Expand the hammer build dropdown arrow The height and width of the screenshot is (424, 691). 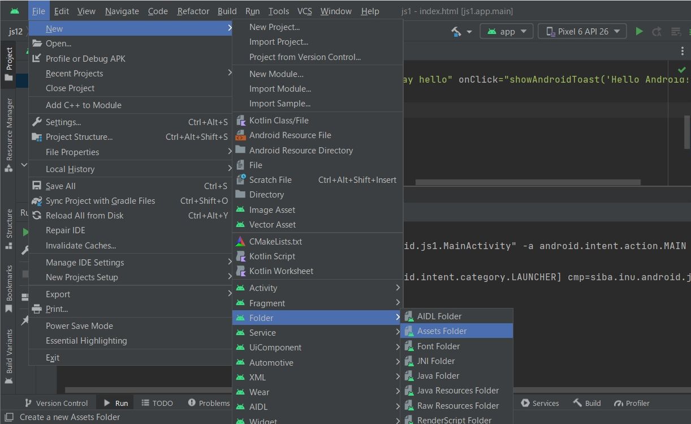pyautogui.click(x=469, y=32)
